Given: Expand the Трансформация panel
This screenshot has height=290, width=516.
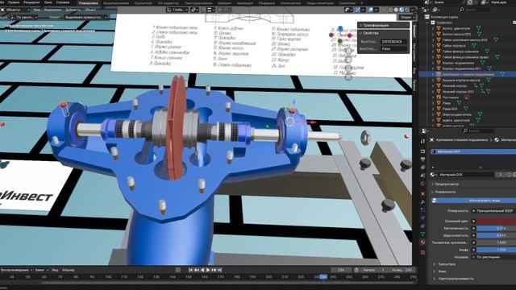Looking at the screenshot, I should click(x=384, y=25).
